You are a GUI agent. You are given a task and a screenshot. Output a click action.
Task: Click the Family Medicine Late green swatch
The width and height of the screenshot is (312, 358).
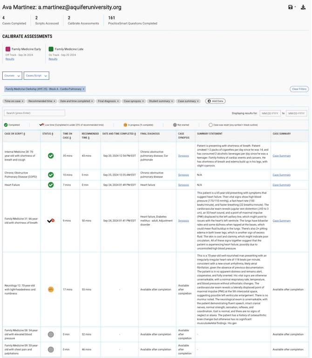[x=51, y=49]
